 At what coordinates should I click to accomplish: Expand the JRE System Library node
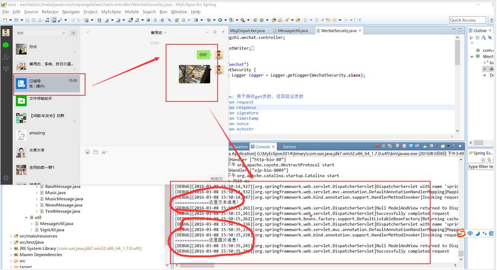(11, 248)
